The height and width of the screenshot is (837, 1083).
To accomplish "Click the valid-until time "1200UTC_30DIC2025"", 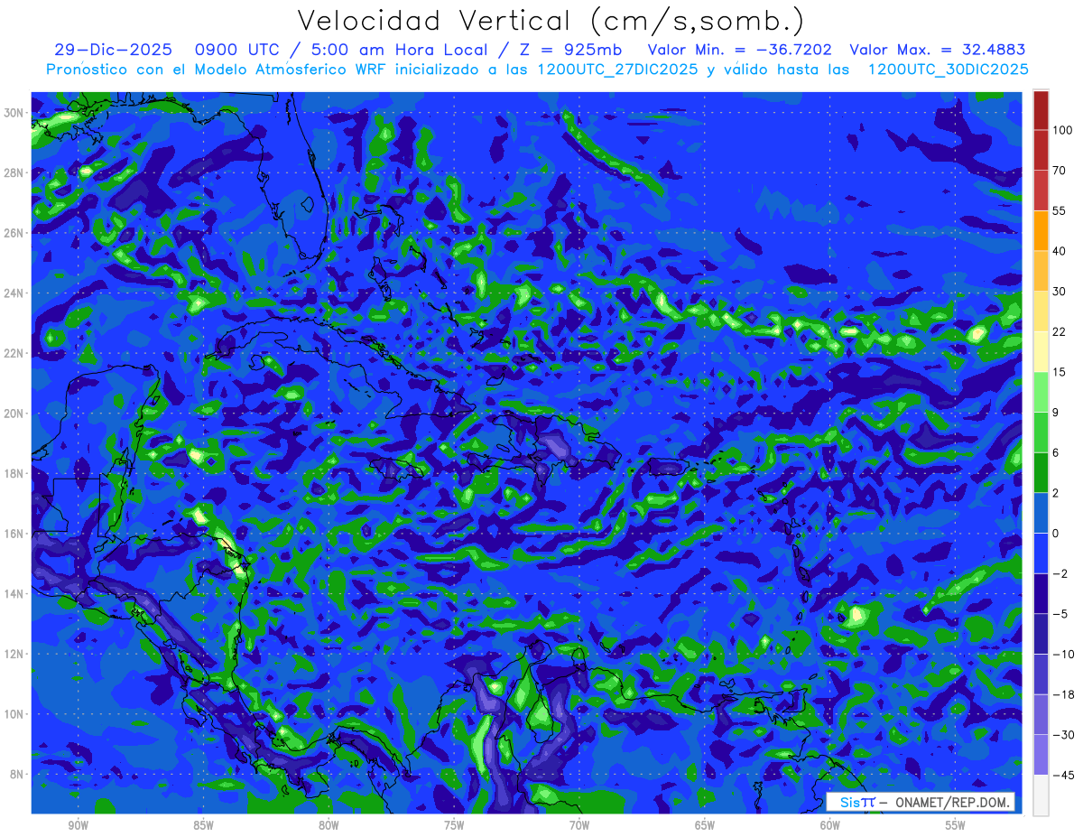I will (x=948, y=70).
